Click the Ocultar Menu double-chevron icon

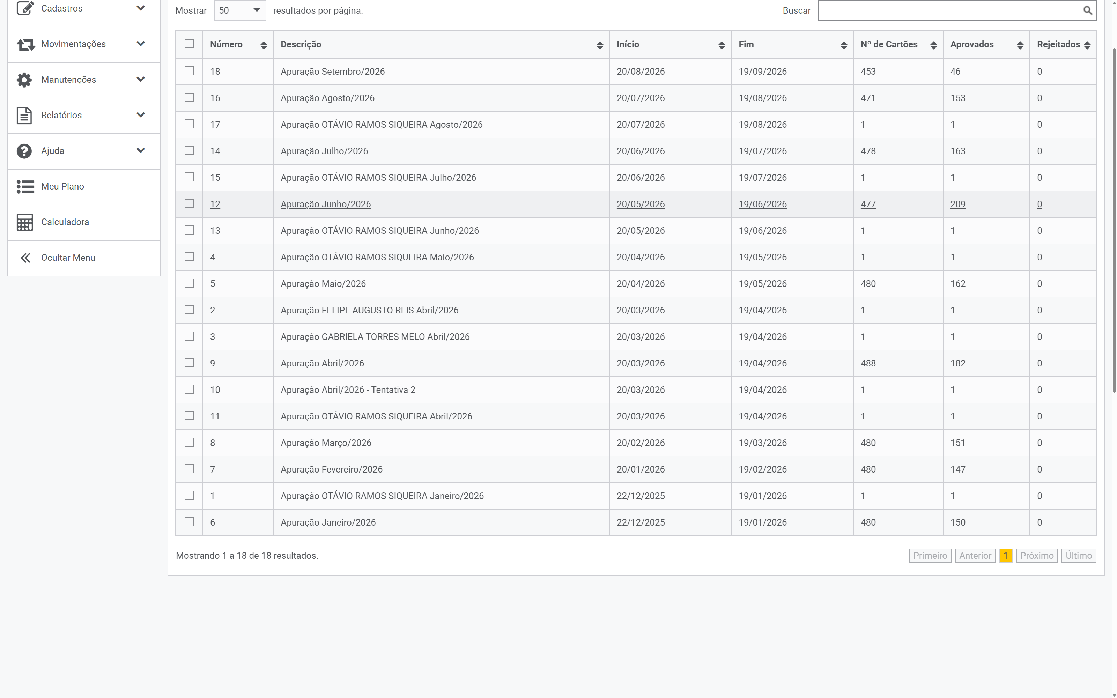click(x=25, y=258)
